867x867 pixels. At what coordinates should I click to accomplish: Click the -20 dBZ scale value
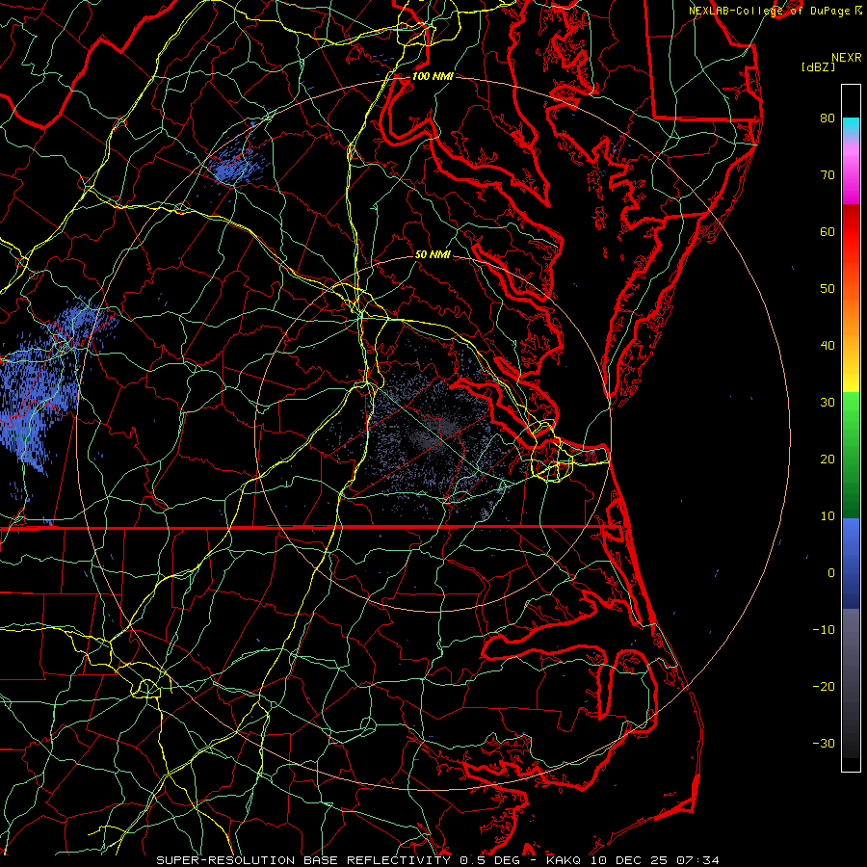point(824,687)
